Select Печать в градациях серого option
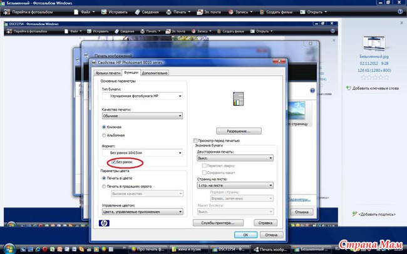Viewport: 407px width, 254px height. pos(104,186)
